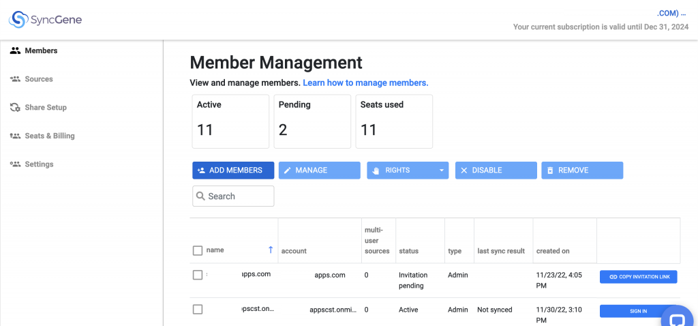Open Learn how to manage members link

365,83
